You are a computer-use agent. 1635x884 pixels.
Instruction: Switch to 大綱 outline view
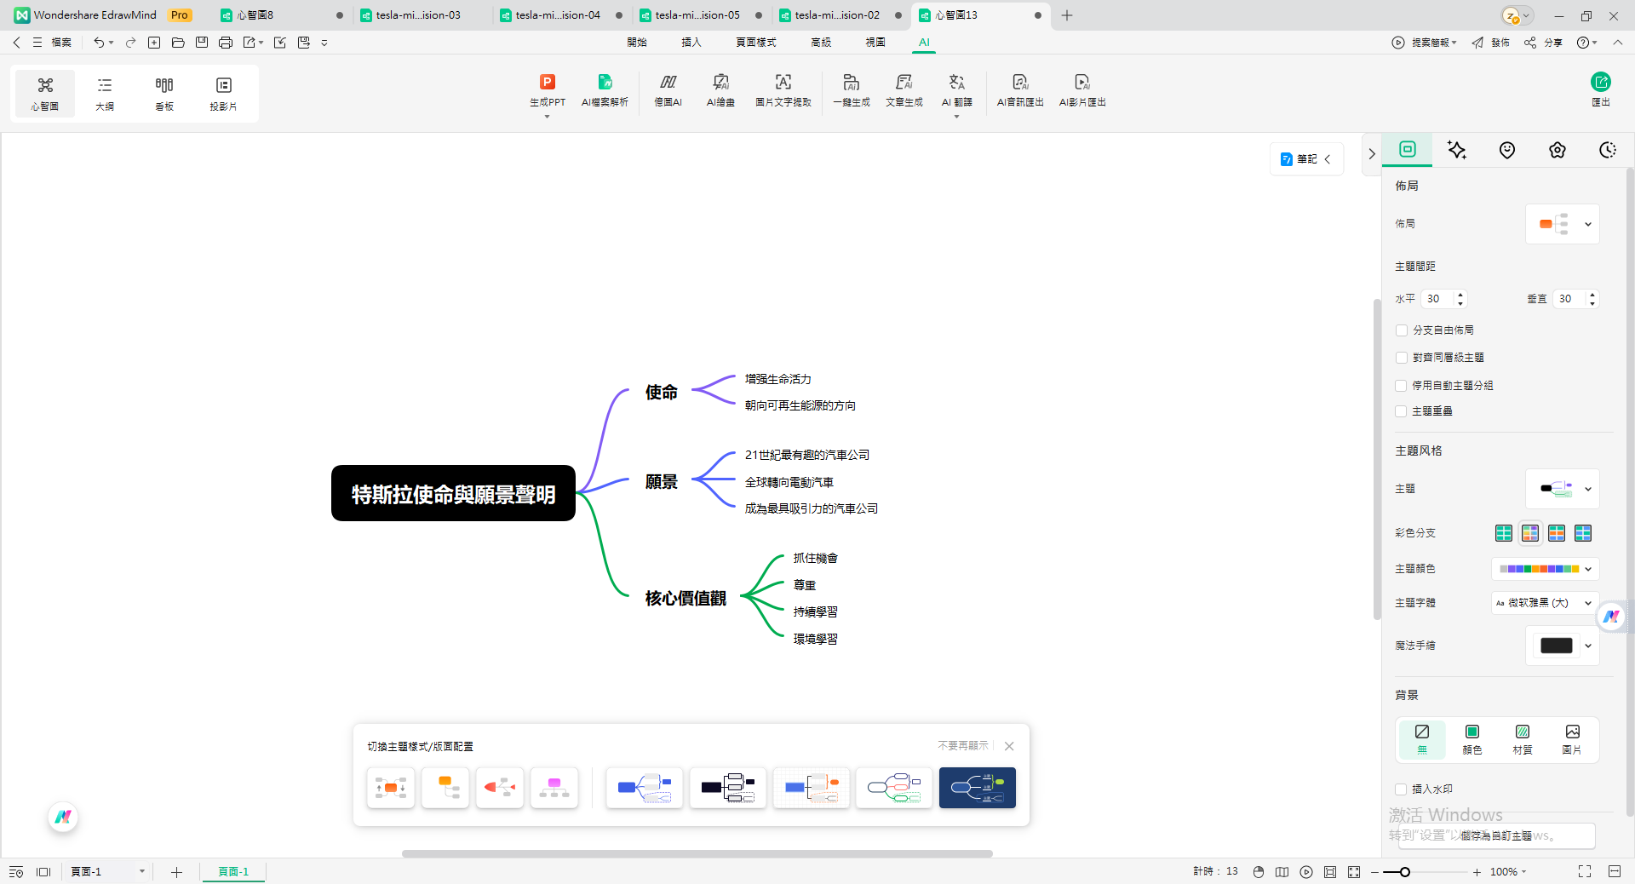click(105, 92)
